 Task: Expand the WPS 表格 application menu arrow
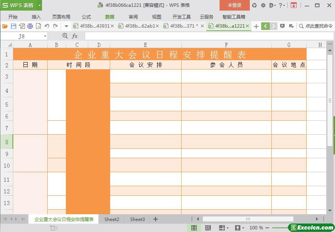(x=39, y=5)
